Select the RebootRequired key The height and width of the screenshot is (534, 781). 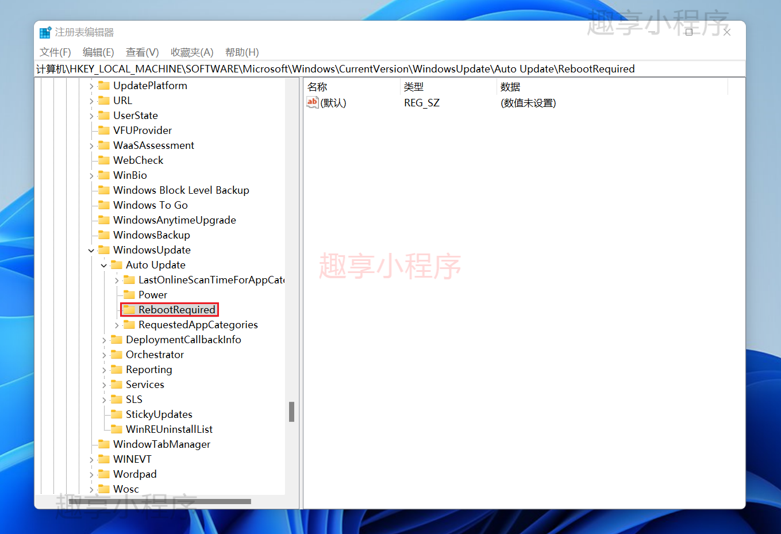pos(177,310)
